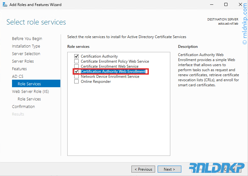Open the Installation Type step
248x176 pixels.
coord(26,46)
